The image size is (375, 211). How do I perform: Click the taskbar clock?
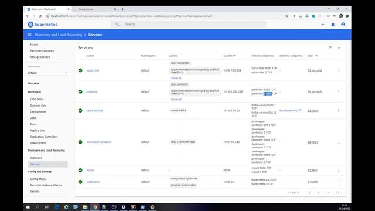(345, 207)
